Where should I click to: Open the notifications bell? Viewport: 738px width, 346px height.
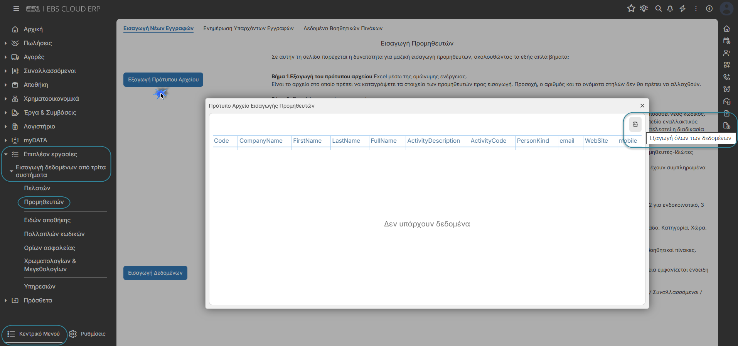tap(670, 8)
